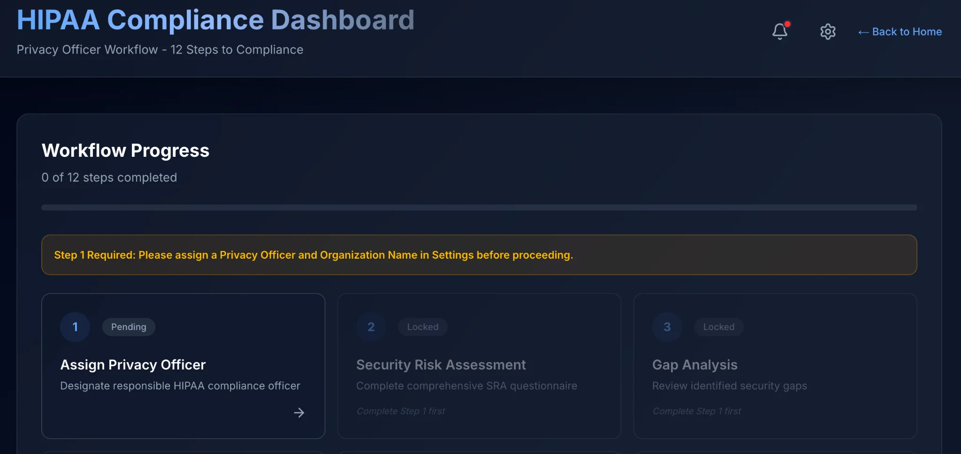Select the Security Risk Assessment card title

441,365
